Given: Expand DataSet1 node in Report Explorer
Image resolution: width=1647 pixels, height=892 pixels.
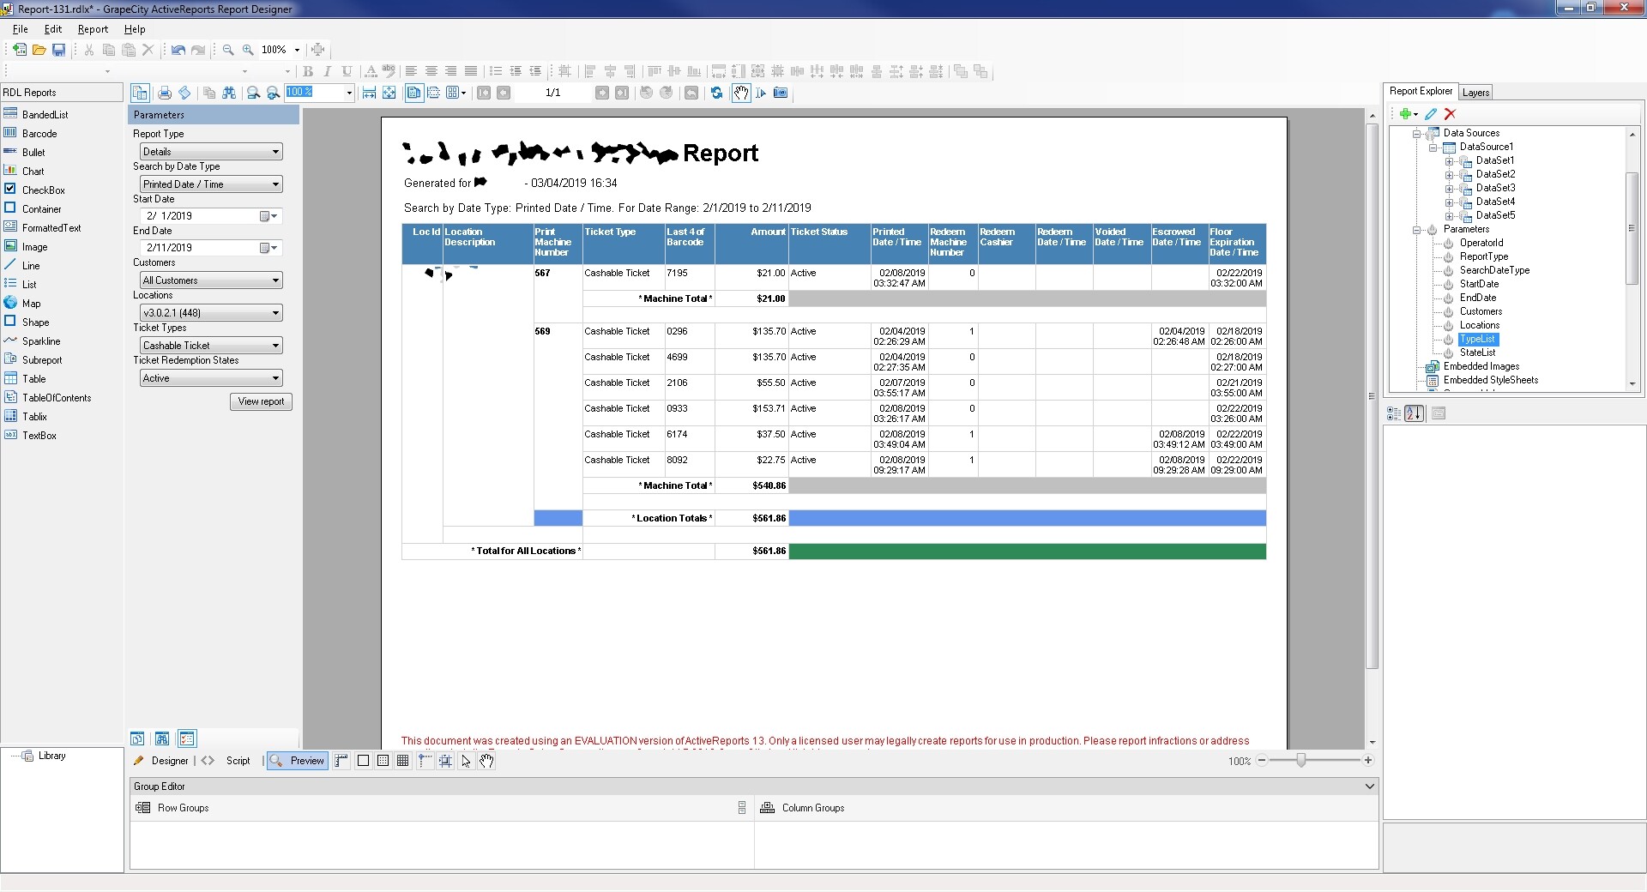Looking at the screenshot, I should 1449,161.
